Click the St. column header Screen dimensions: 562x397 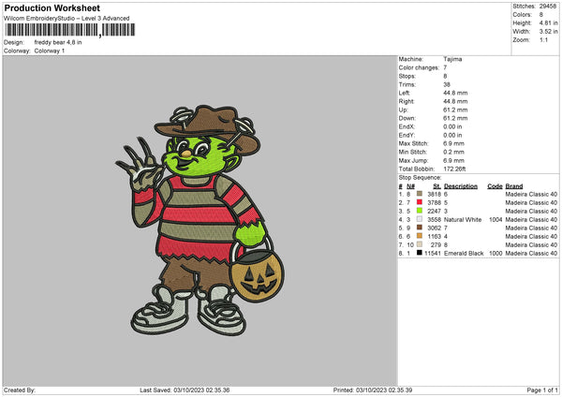pos(436,185)
